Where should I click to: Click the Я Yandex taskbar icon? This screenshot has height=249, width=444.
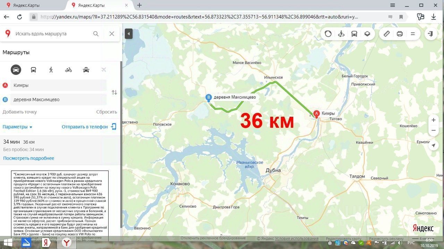point(46,243)
